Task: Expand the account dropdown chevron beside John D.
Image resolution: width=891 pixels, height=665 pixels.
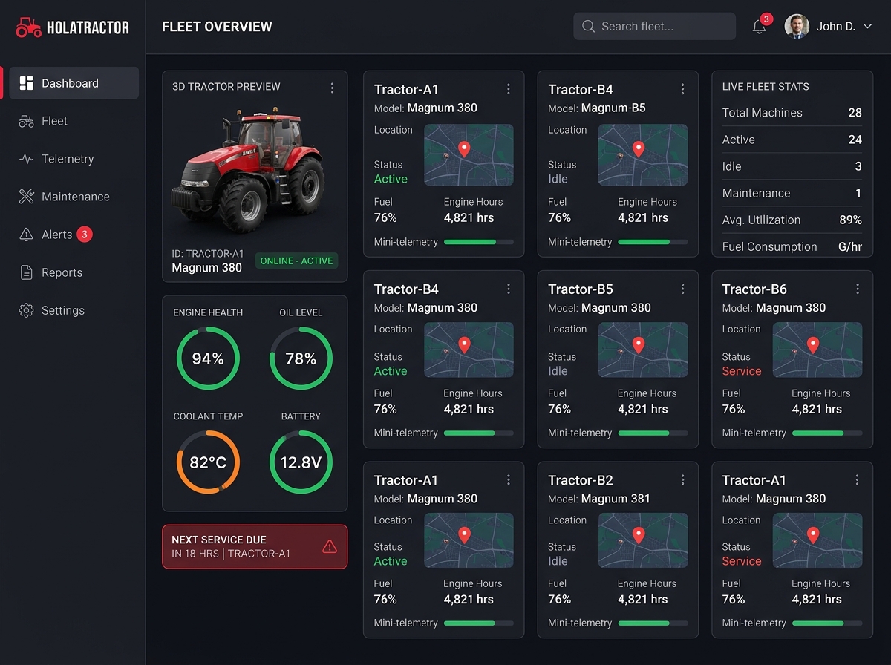Action: 867,27
